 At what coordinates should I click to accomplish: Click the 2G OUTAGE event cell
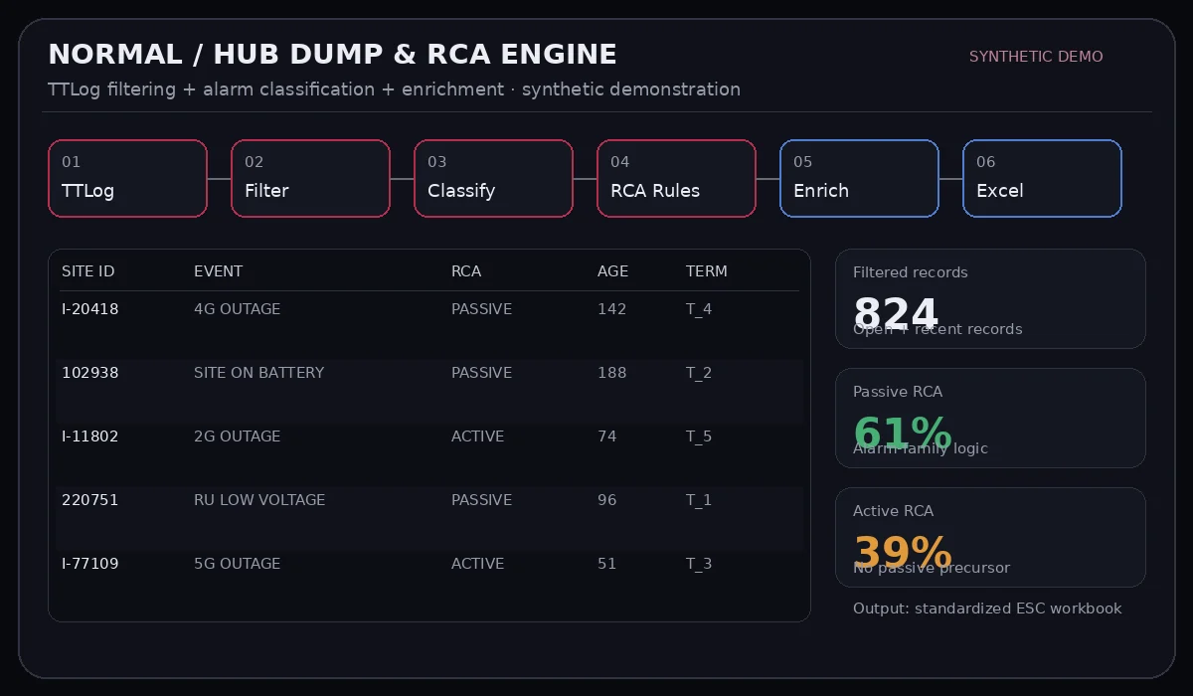(x=237, y=436)
